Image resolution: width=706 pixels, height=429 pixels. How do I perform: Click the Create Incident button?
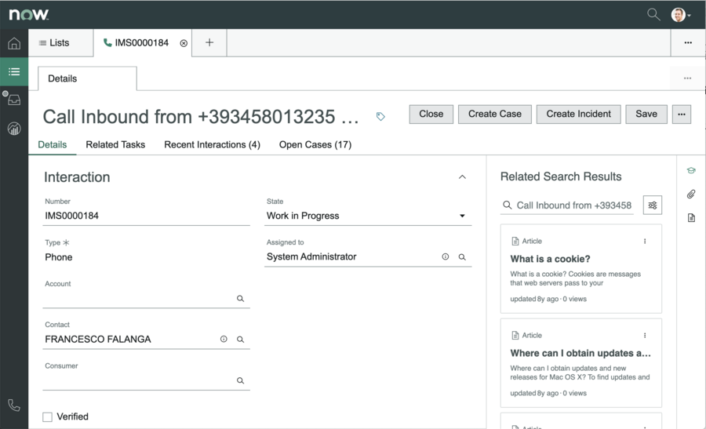[579, 114]
